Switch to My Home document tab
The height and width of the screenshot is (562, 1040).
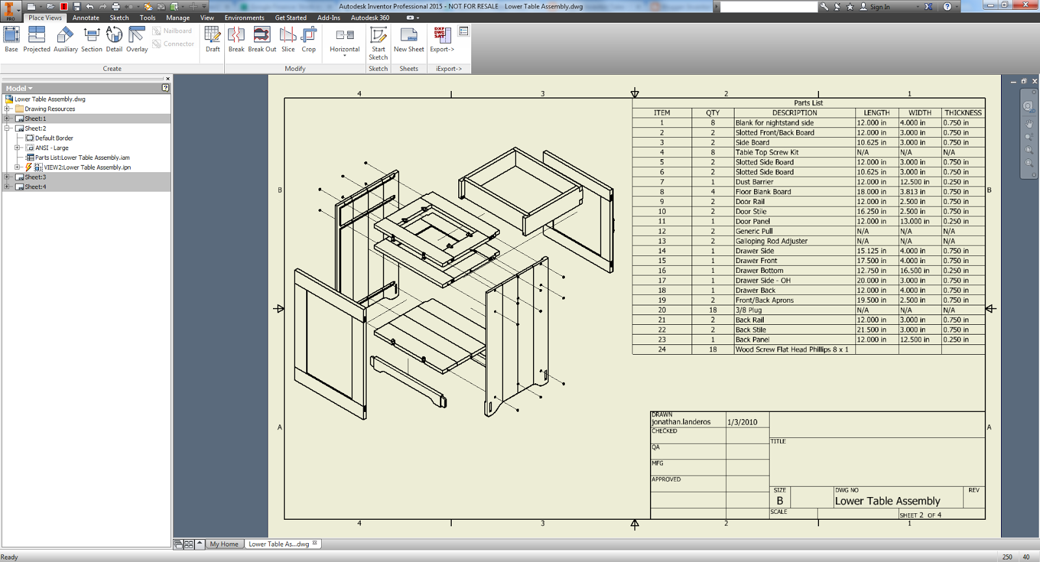click(224, 544)
